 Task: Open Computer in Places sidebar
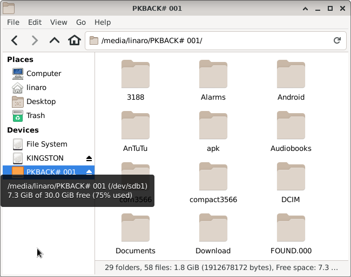click(x=49, y=73)
